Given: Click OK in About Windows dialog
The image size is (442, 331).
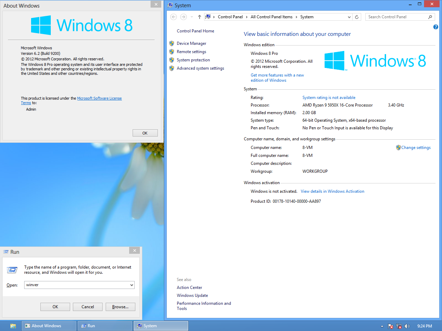Looking at the screenshot, I should click(145, 133).
